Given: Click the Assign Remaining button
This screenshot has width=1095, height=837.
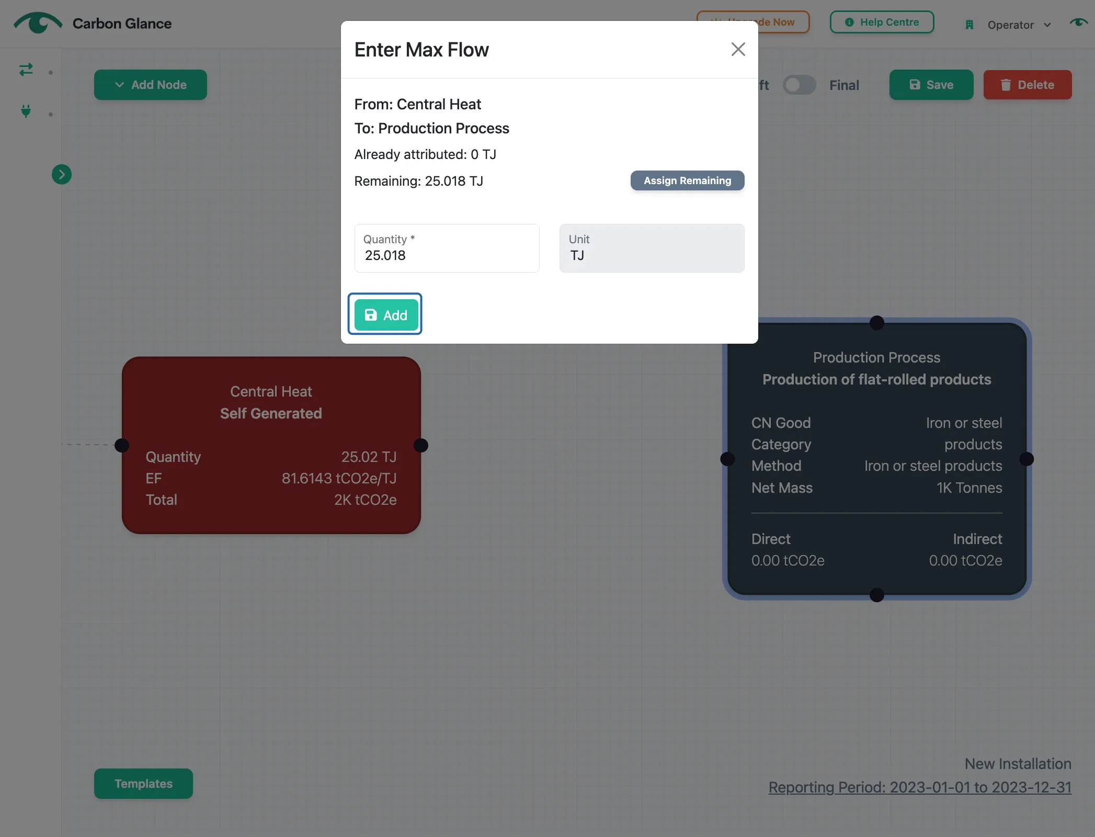Looking at the screenshot, I should tap(687, 180).
